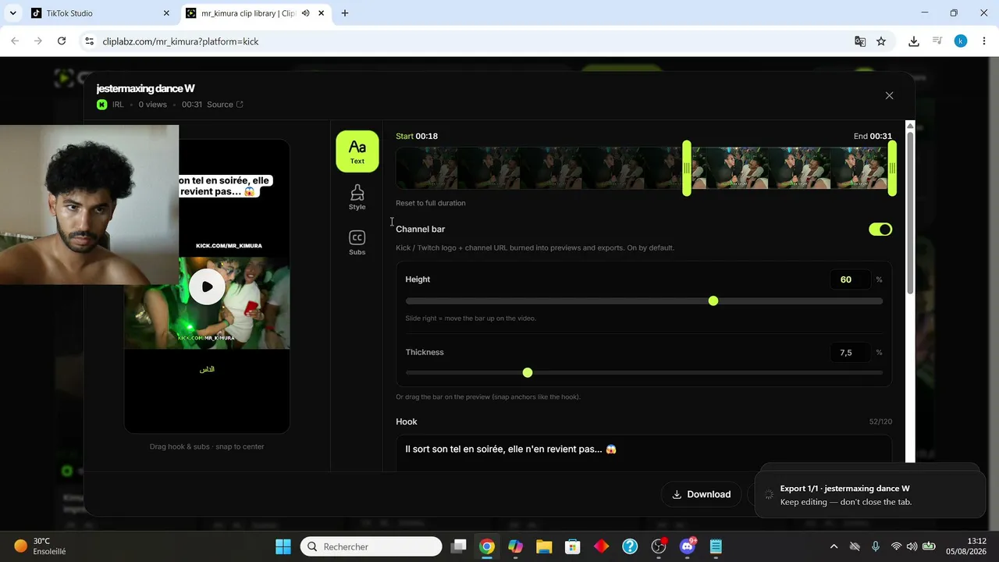Open File Explorer from the taskbar
The height and width of the screenshot is (562, 999).
point(544,546)
